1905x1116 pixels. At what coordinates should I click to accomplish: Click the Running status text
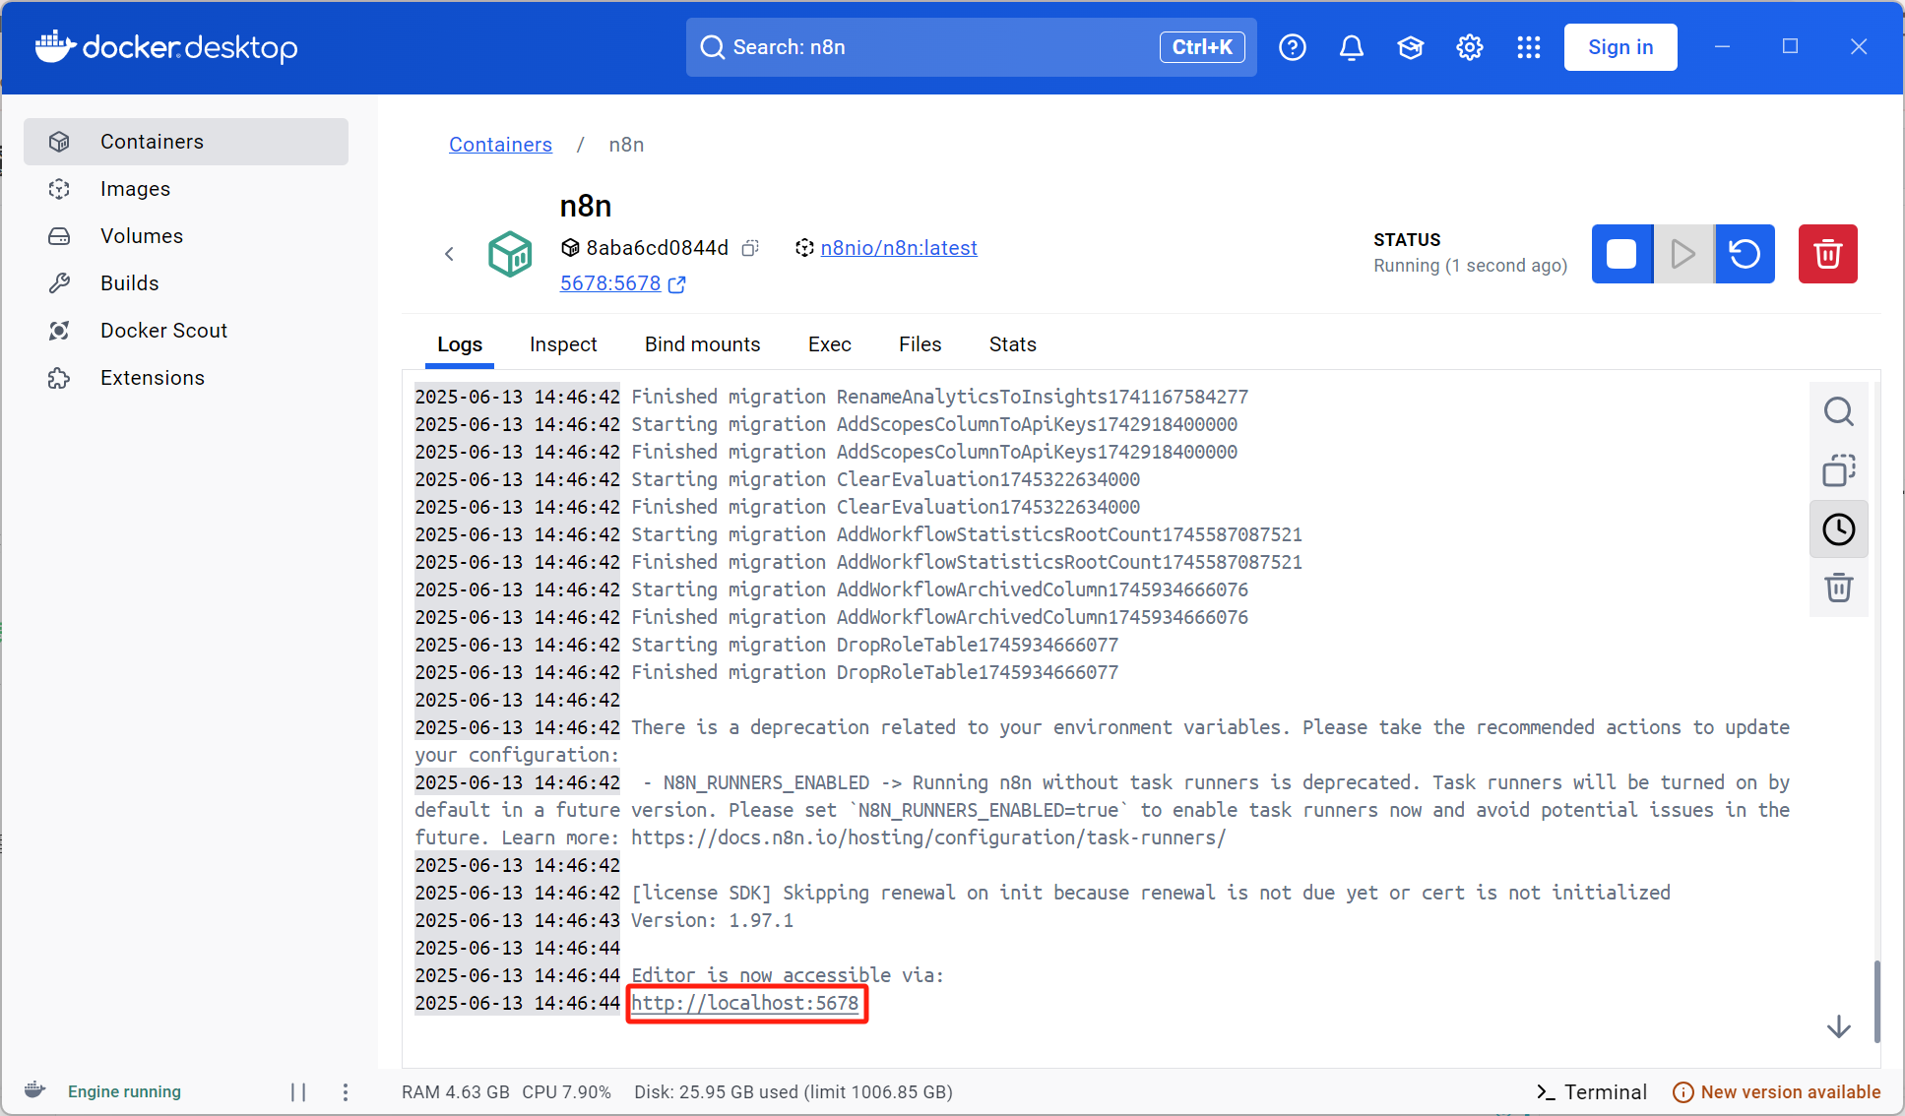[1471, 266]
